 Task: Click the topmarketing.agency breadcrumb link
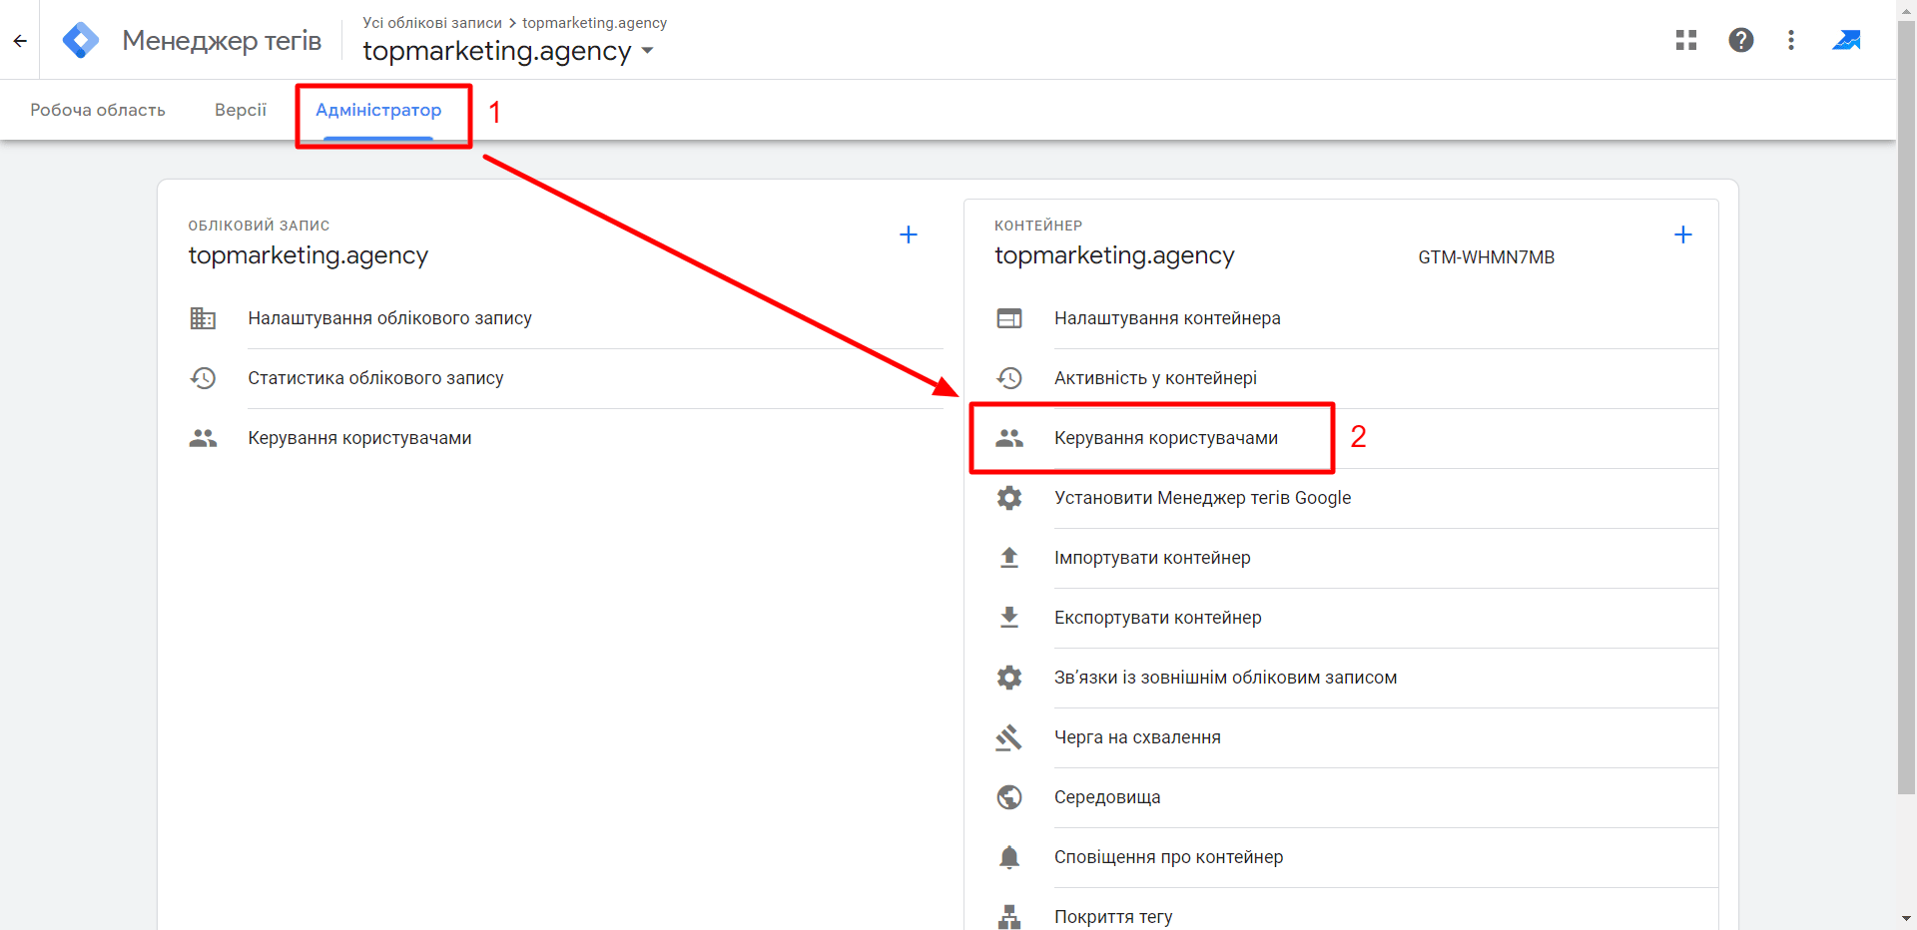594,23
